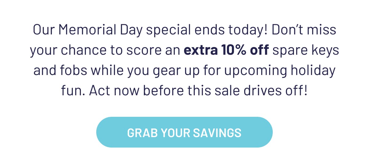The image size is (369, 166).
Task: Click the Grab Your Savings button
Action: pos(184,132)
